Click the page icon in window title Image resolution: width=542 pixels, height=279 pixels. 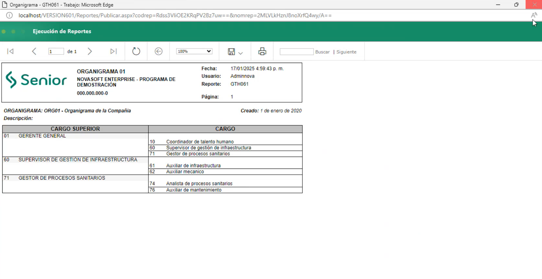click(x=5, y=5)
